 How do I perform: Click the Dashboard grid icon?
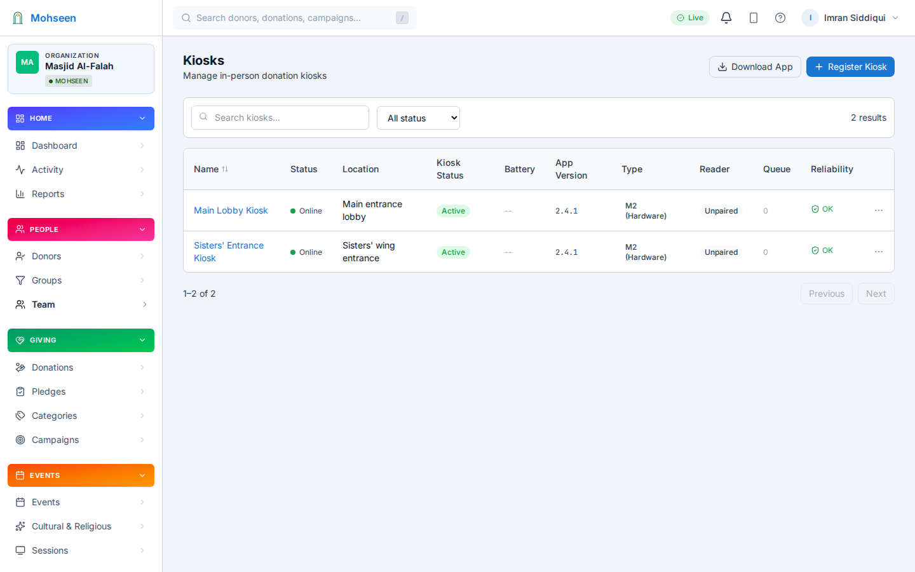[20, 146]
